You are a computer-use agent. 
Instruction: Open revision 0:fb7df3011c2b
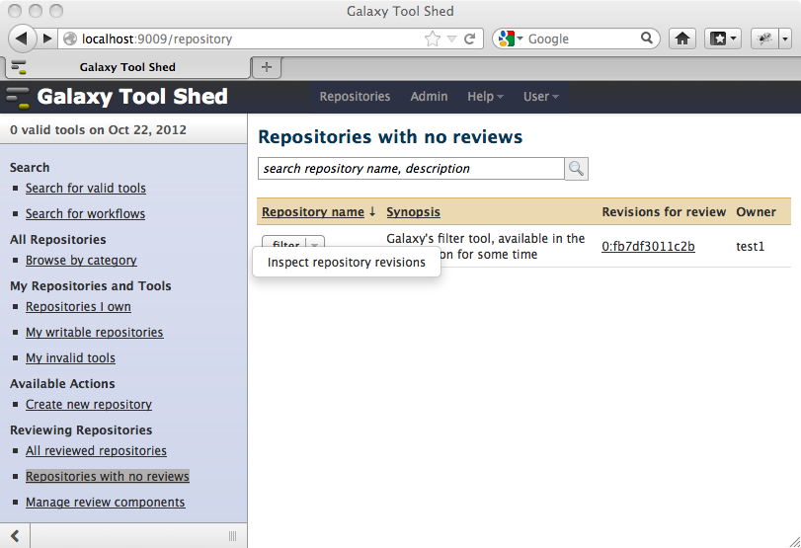648,246
